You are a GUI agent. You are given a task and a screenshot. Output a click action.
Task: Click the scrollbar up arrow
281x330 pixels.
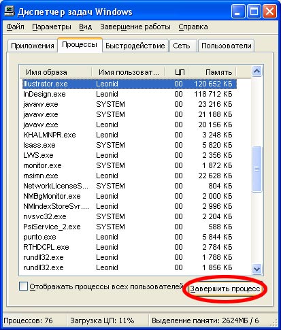pyautogui.click(x=257, y=71)
